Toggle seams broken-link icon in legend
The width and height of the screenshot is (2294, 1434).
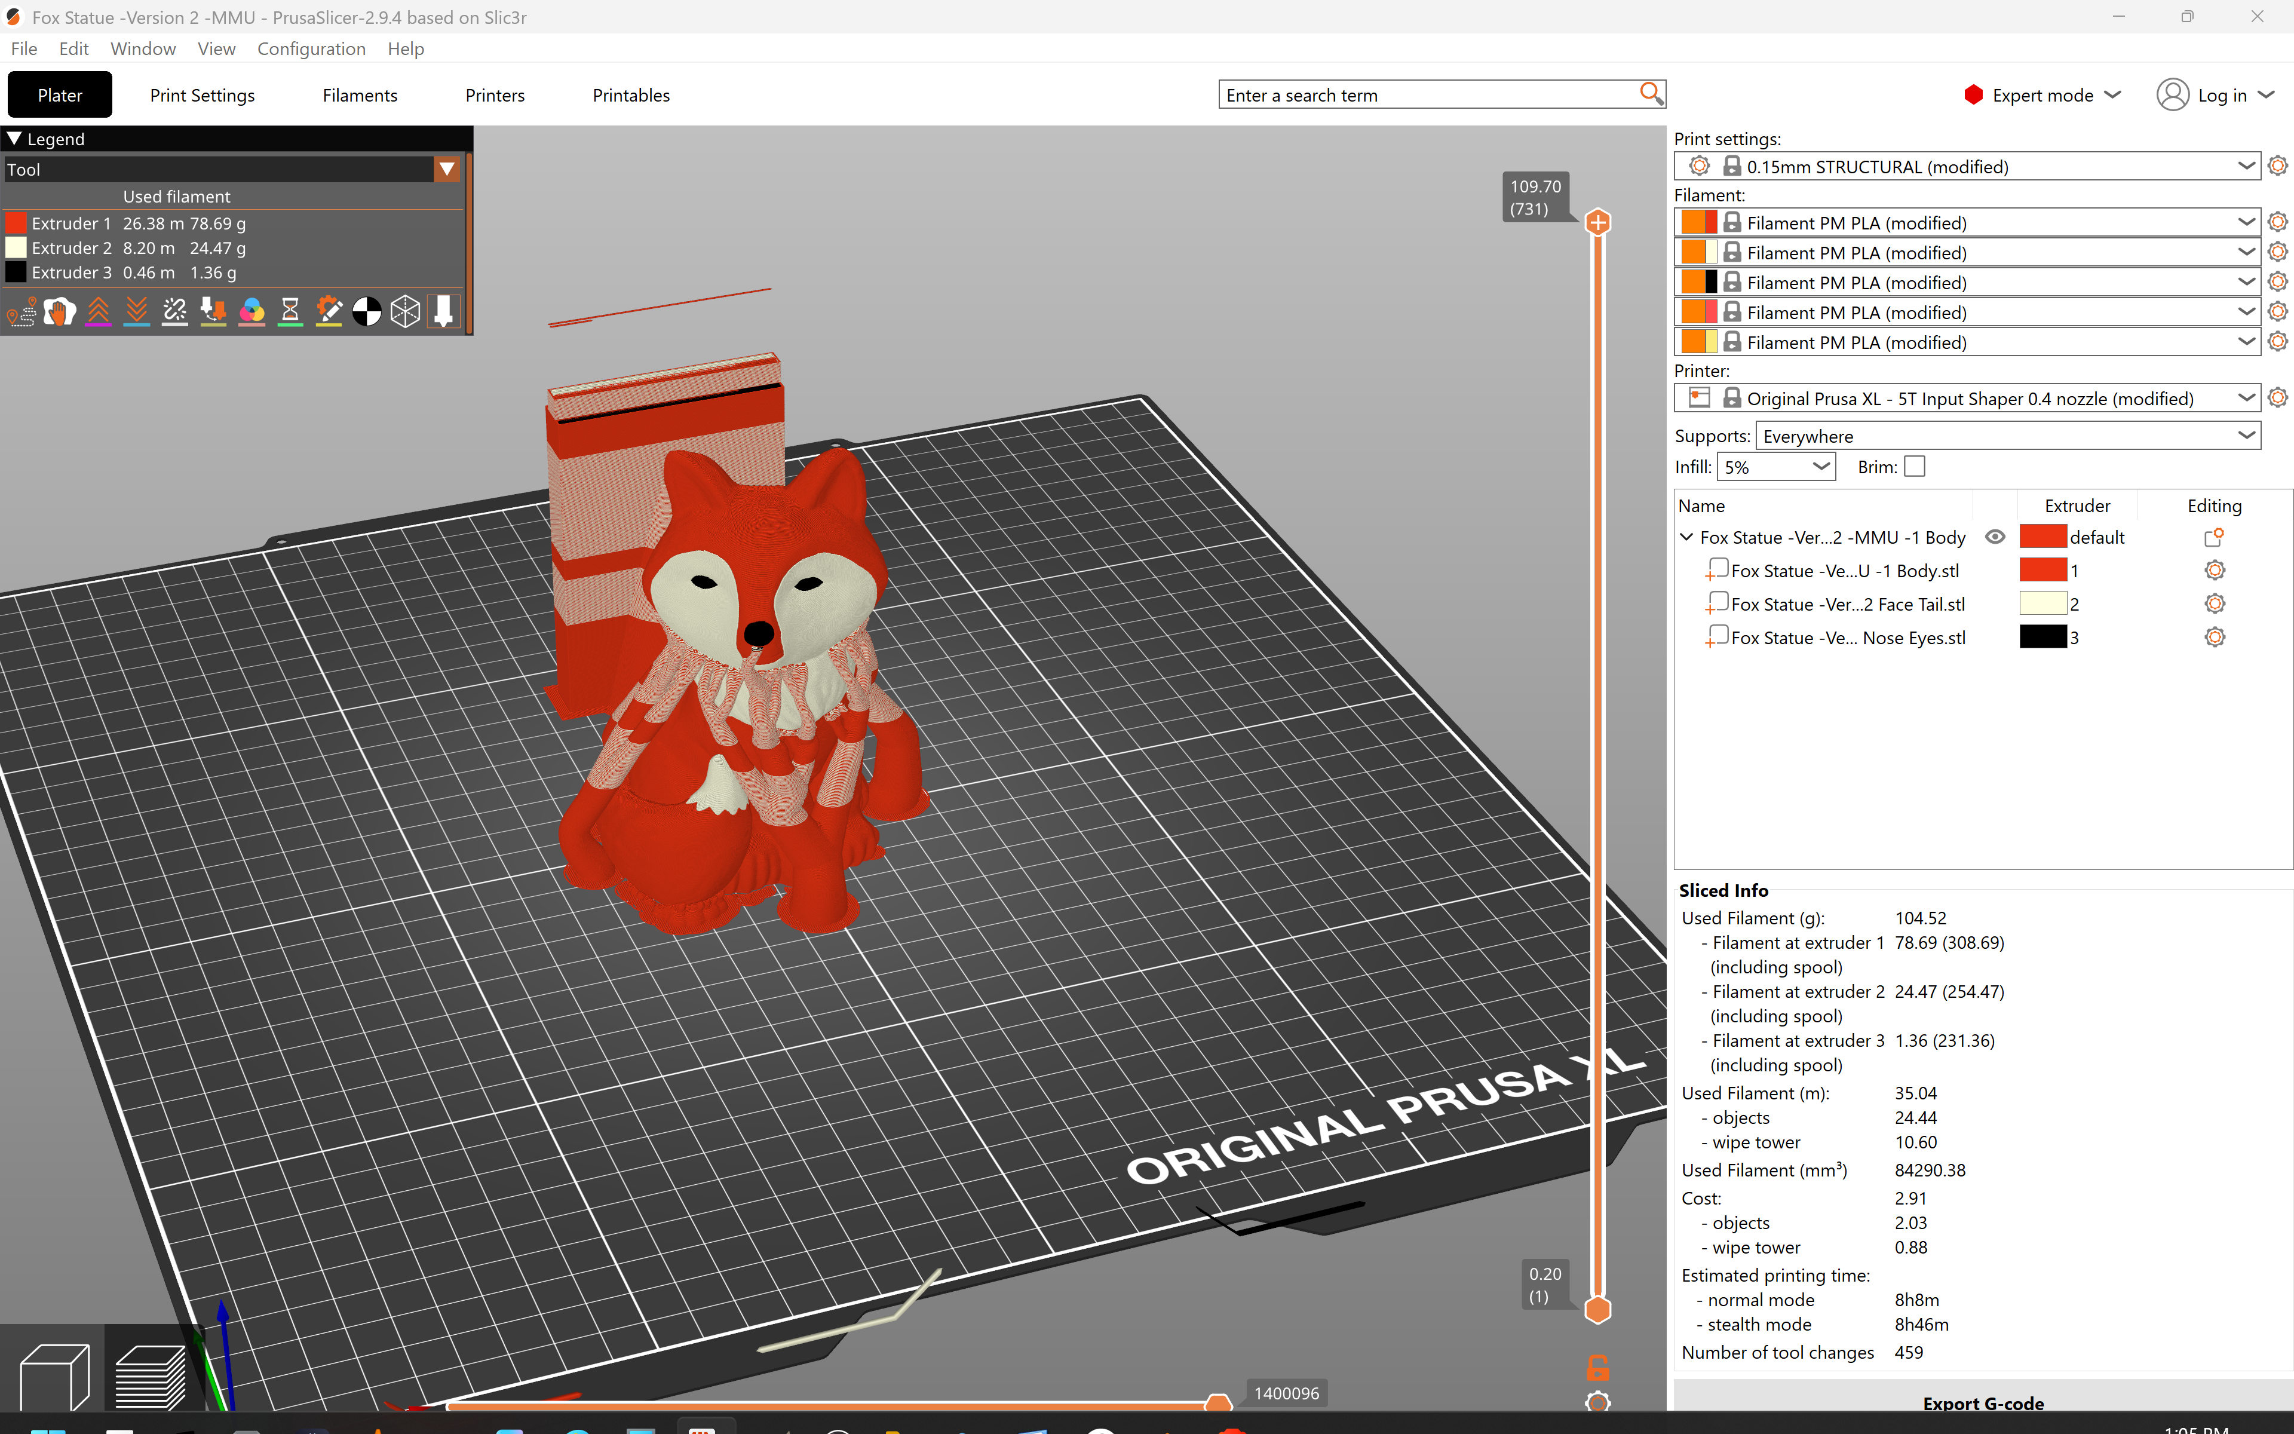pyautogui.click(x=176, y=311)
